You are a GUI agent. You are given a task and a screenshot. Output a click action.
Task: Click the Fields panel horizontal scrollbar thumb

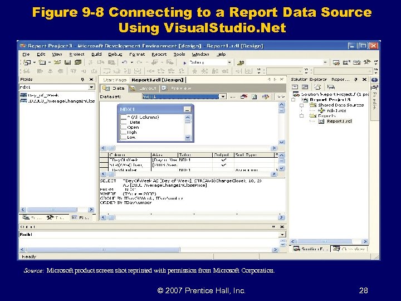(x=52, y=210)
